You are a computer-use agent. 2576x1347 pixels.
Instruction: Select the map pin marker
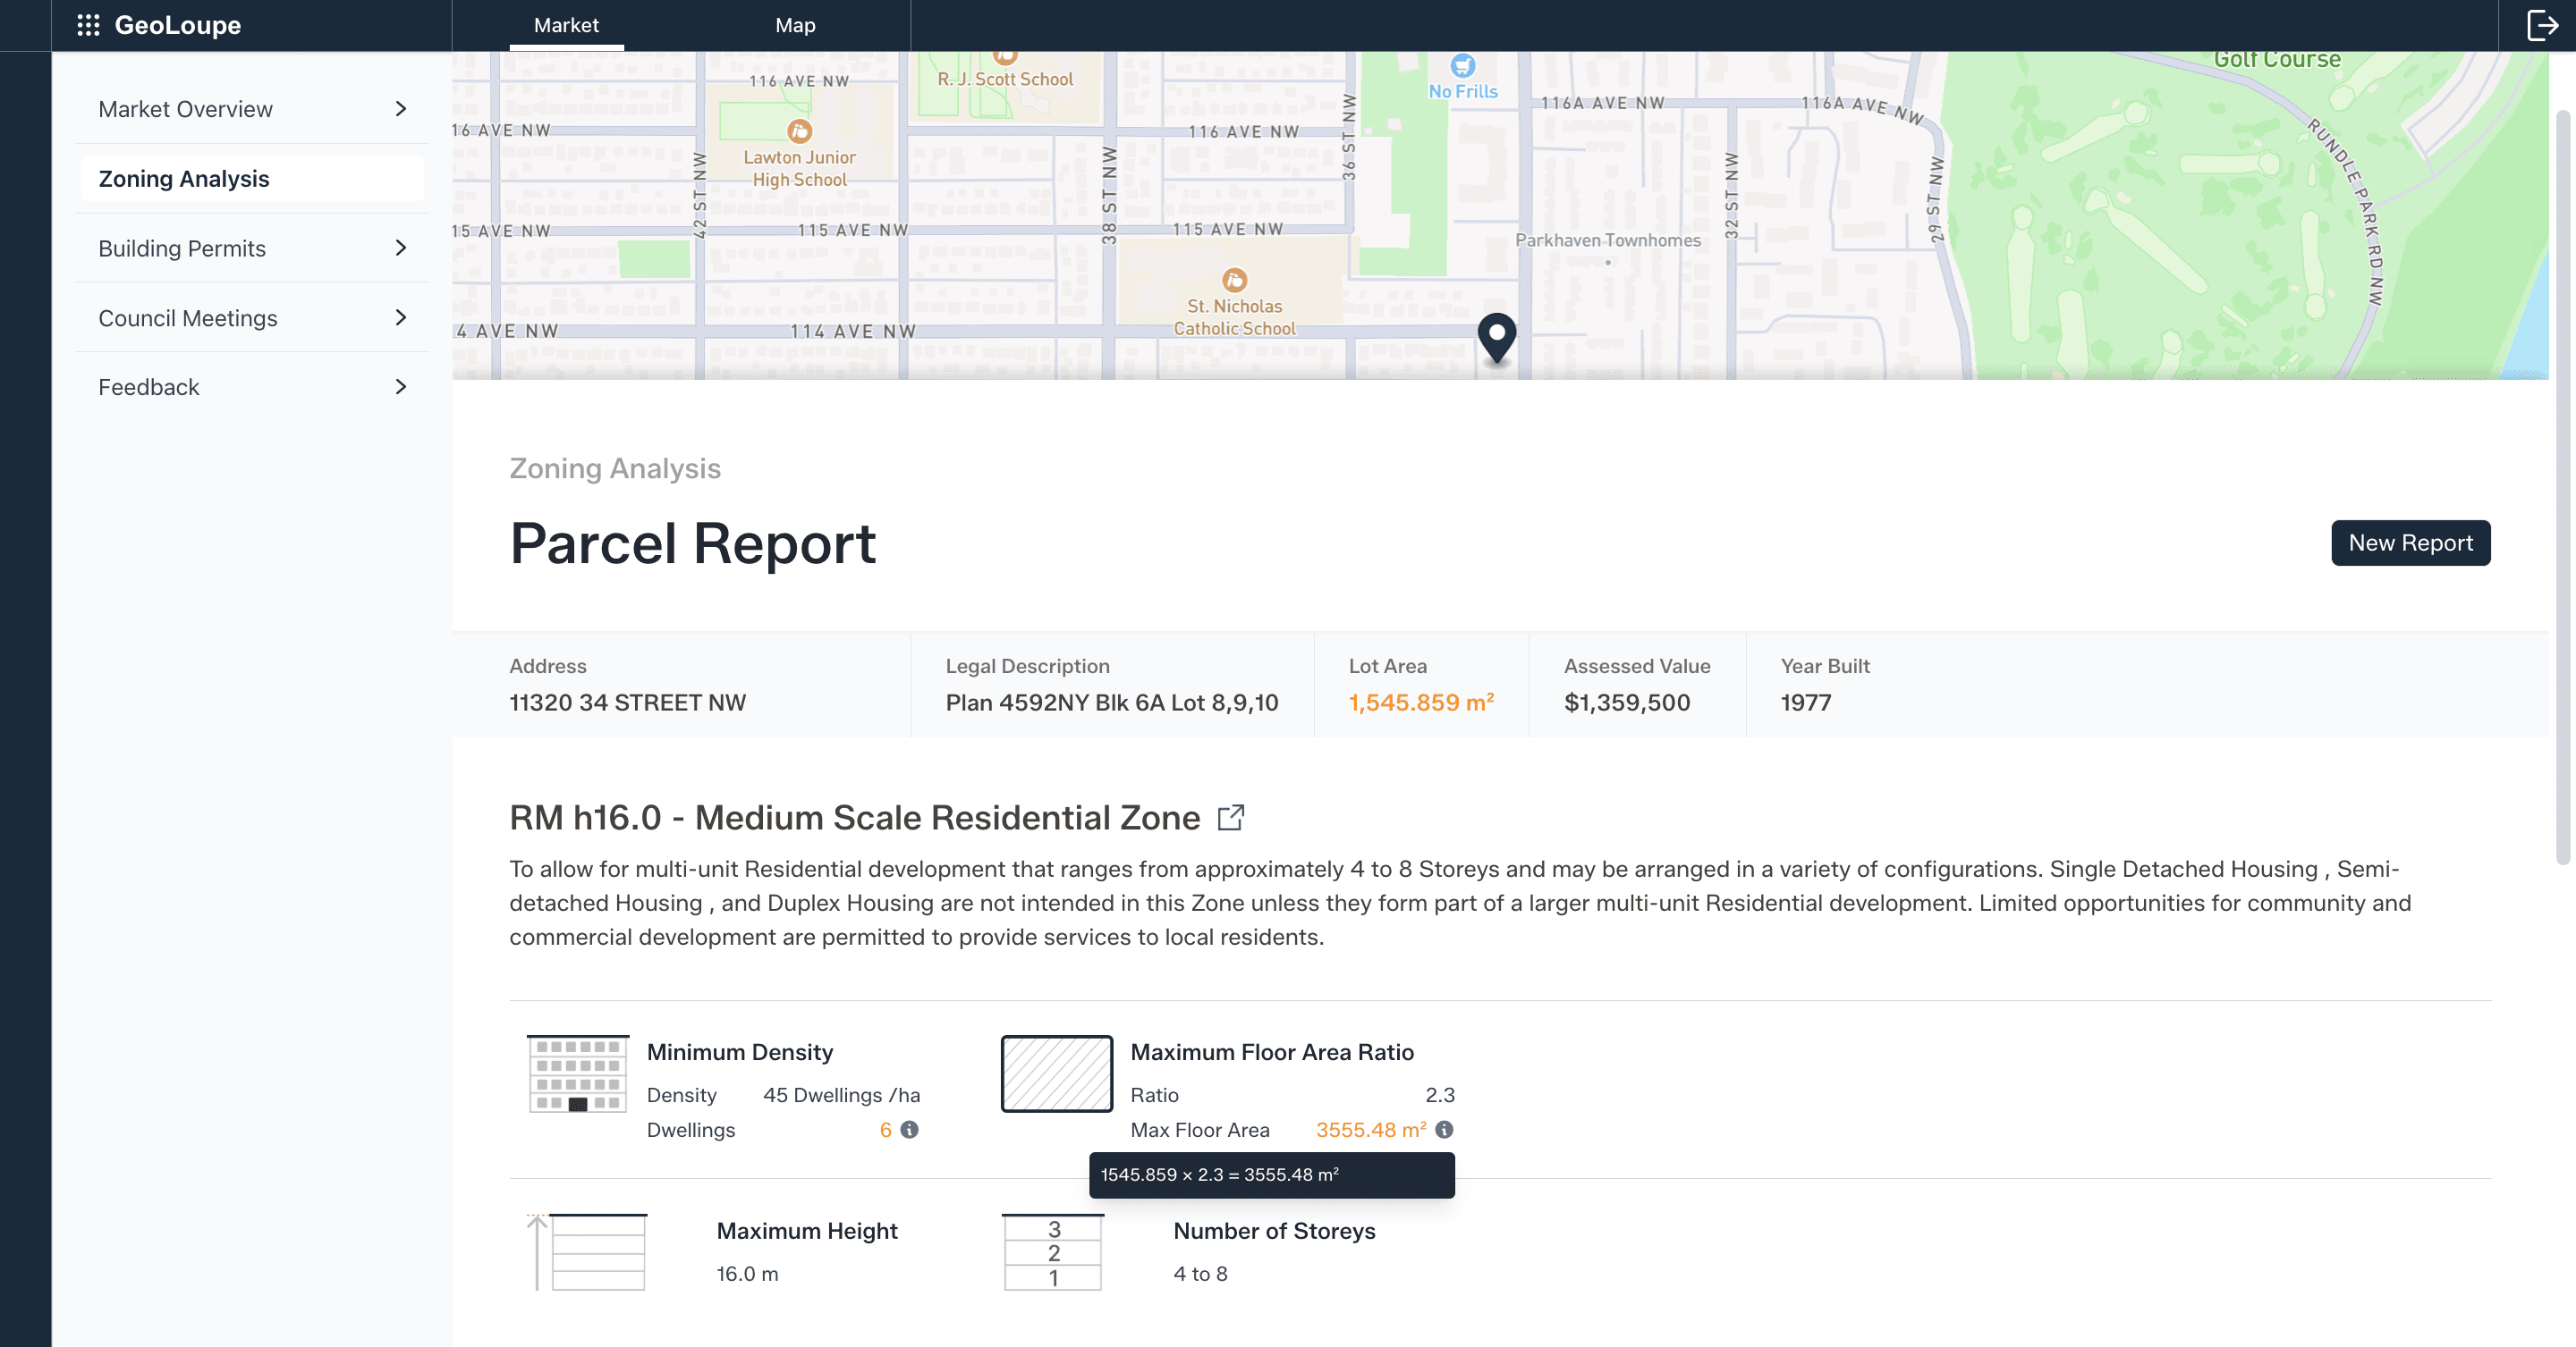1497,338
